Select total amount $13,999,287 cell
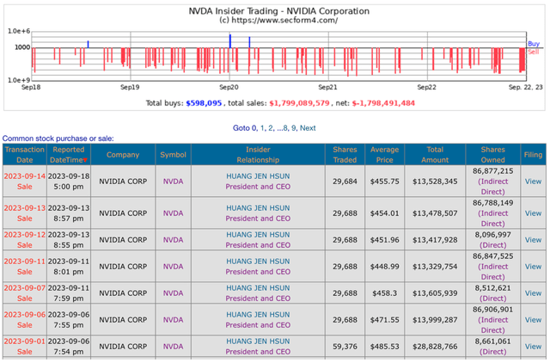The height and width of the screenshot is (363, 550). 435,320
